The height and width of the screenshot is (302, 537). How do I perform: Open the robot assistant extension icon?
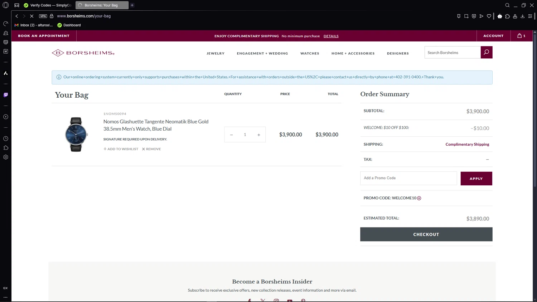(x=500, y=16)
